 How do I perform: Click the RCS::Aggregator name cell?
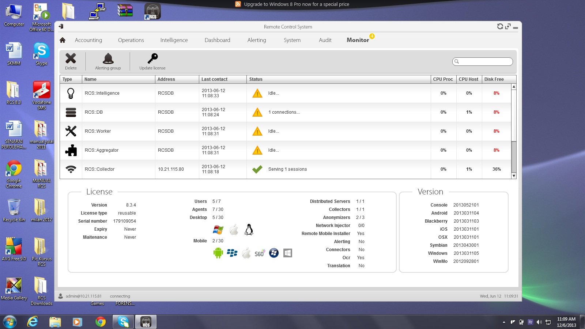(x=118, y=150)
